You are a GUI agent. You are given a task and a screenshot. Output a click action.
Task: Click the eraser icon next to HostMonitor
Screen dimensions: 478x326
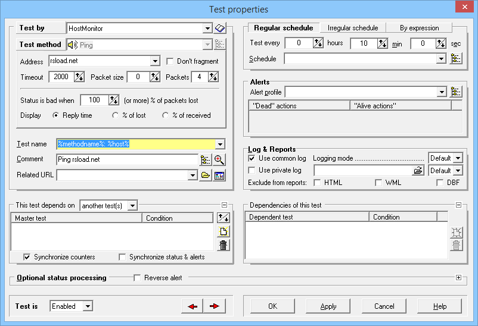point(220,29)
